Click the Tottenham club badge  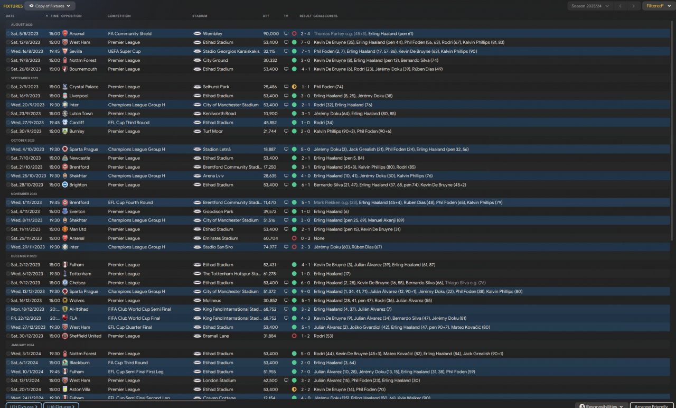tap(65, 274)
